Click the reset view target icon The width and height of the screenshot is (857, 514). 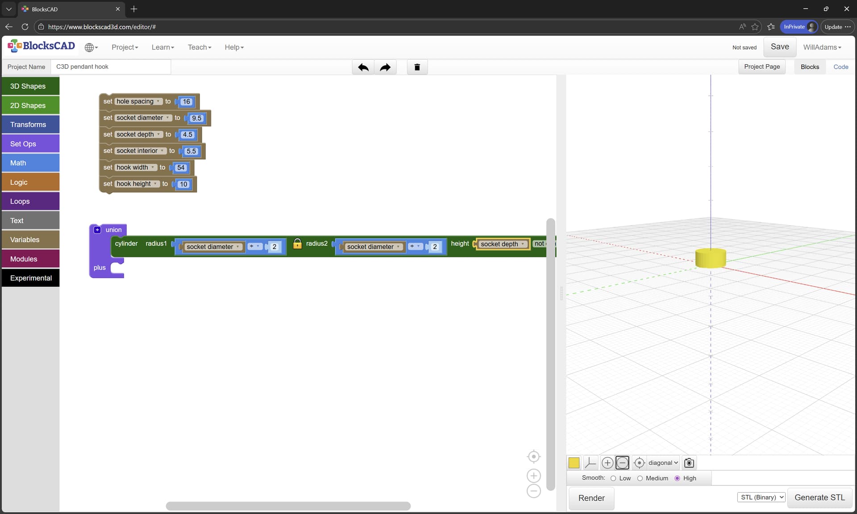639,463
